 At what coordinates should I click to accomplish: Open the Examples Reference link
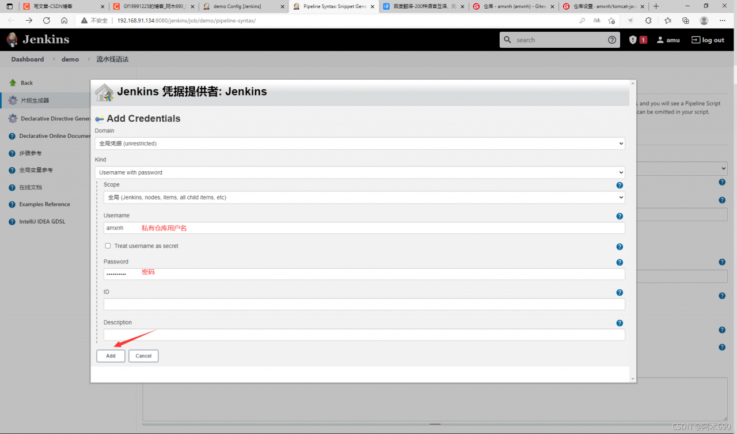coord(44,205)
